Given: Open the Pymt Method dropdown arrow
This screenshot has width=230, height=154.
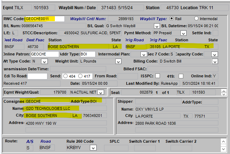Looking at the screenshot, I should coord(183,33).
